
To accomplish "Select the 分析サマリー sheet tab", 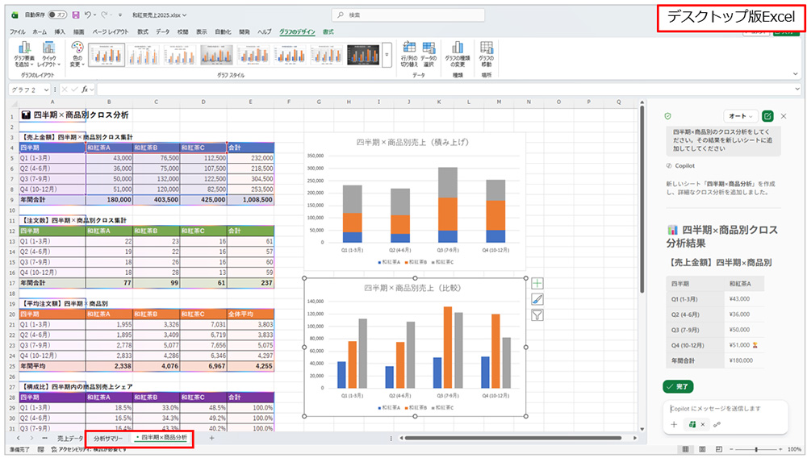I will (108, 438).
